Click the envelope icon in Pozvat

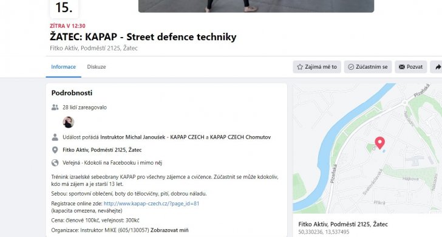(402, 67)
